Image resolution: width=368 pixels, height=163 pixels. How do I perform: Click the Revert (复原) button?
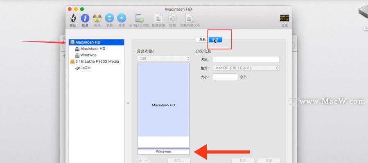[x=243, y=161]
